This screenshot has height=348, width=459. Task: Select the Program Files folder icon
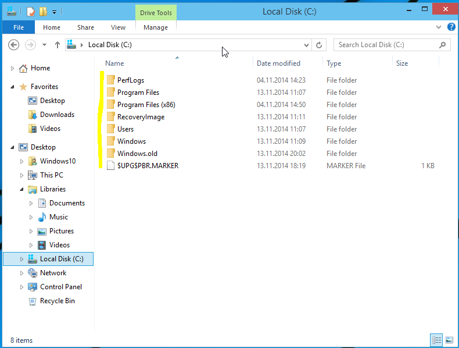pyautogui.click(x=110, y=93)
